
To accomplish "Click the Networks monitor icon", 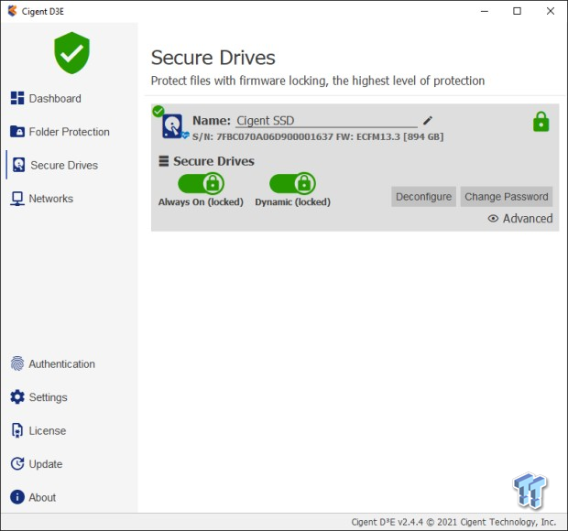I will (x=17, y=199).
